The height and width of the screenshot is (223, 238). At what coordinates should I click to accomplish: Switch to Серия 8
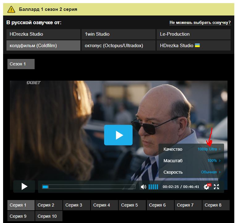[x=216, y=205]
